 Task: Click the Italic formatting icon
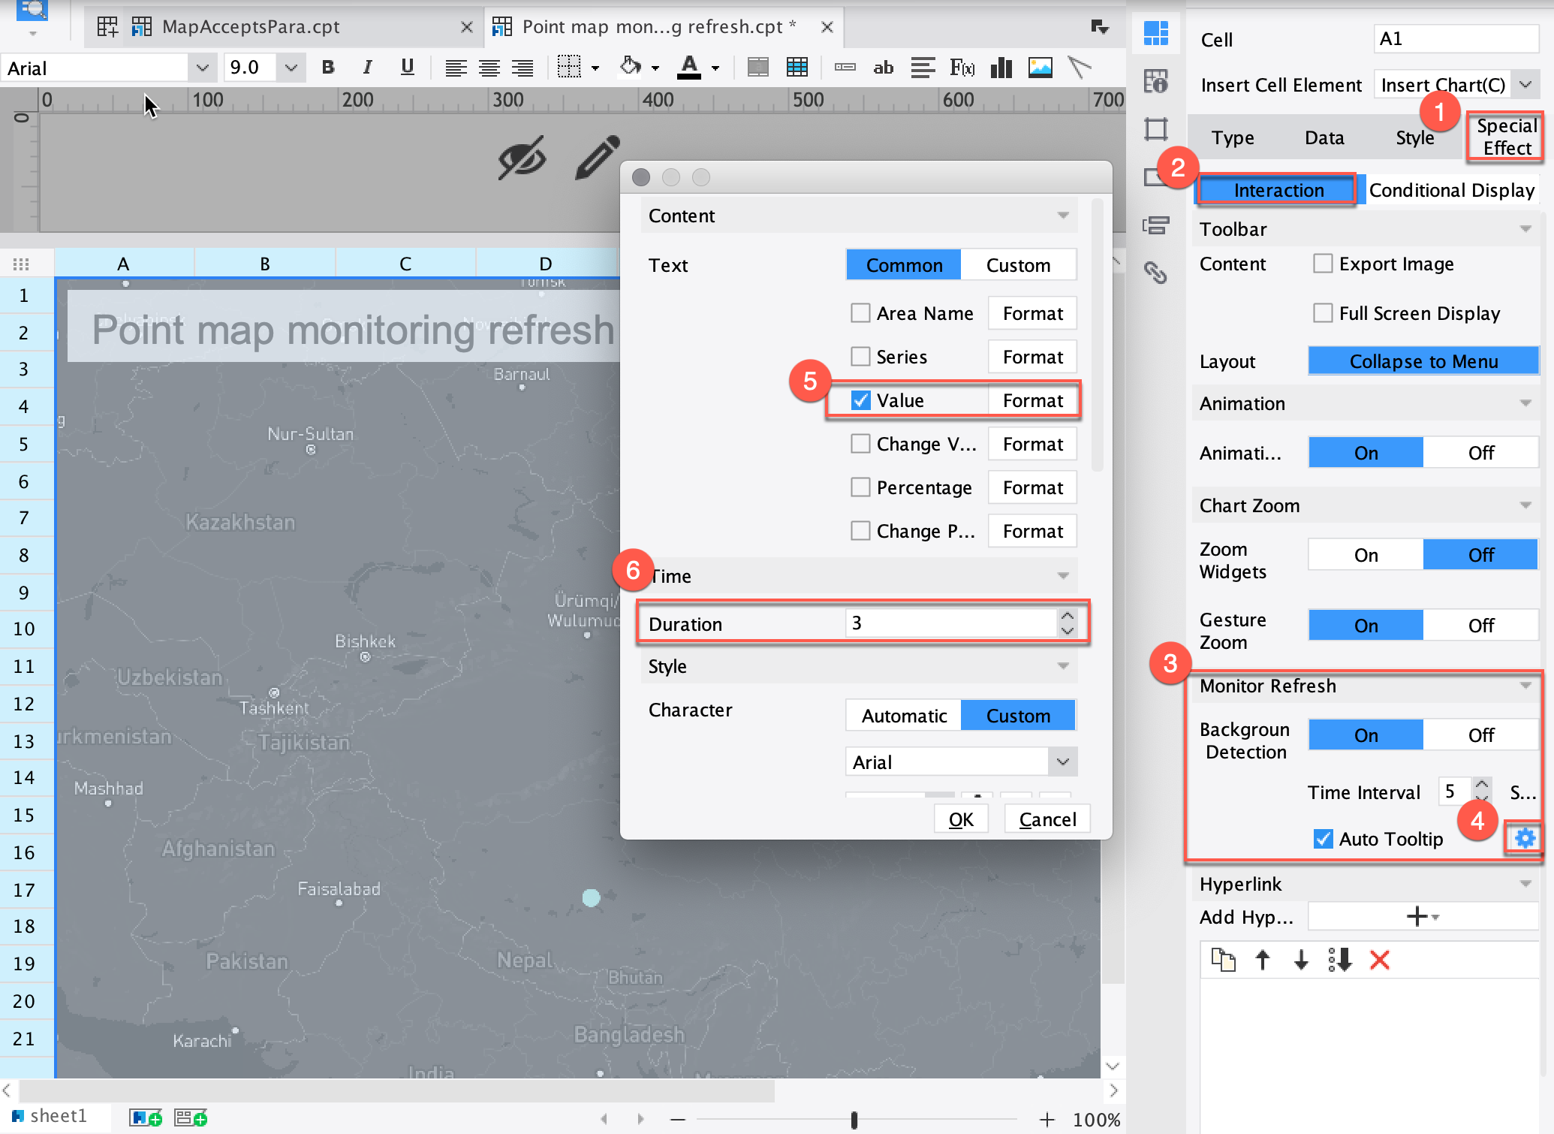(367, 68)
